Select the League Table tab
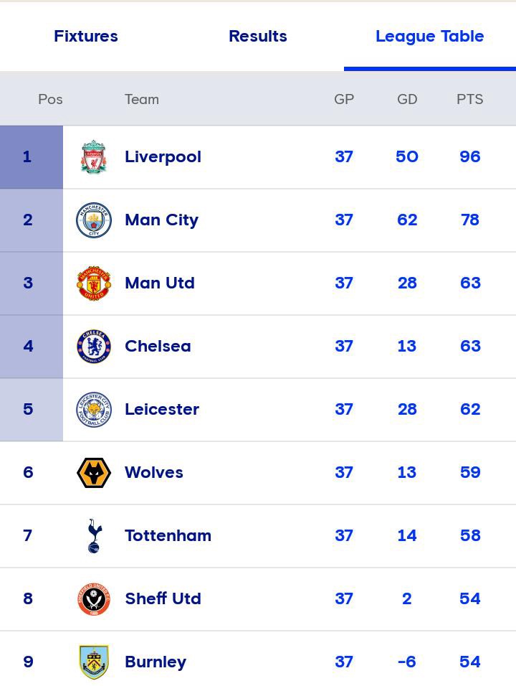Image resolution: width=516 pixels, height=686 pixels. [x=430, y=36]
